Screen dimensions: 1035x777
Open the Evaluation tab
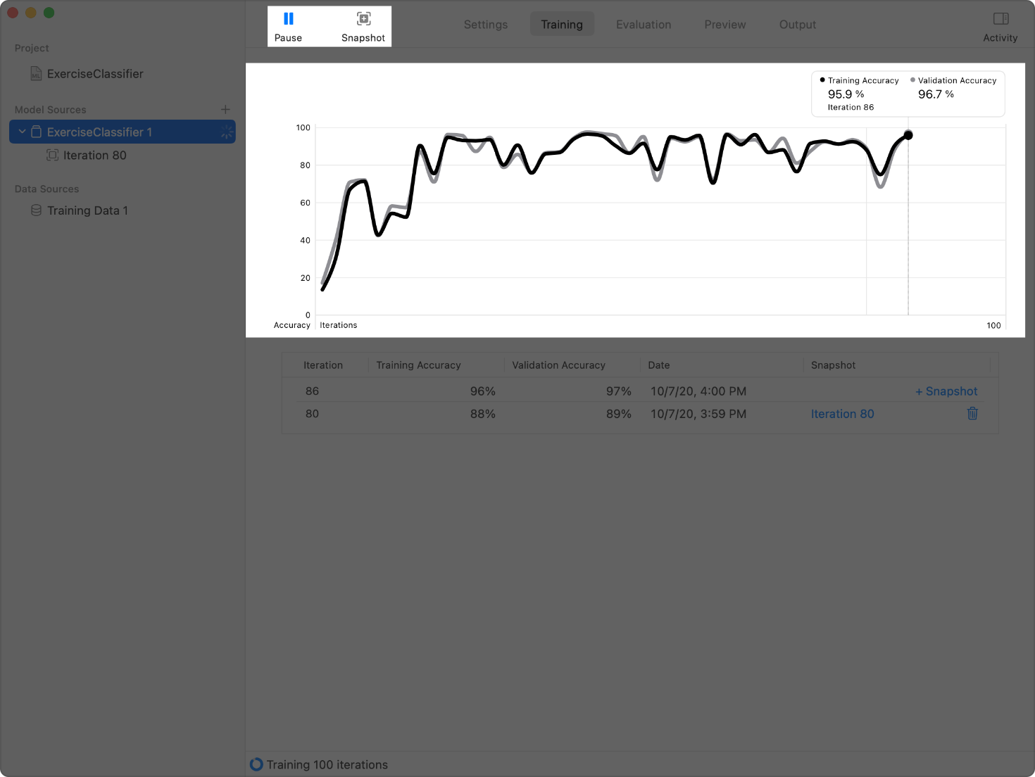[x=643, y=25]
